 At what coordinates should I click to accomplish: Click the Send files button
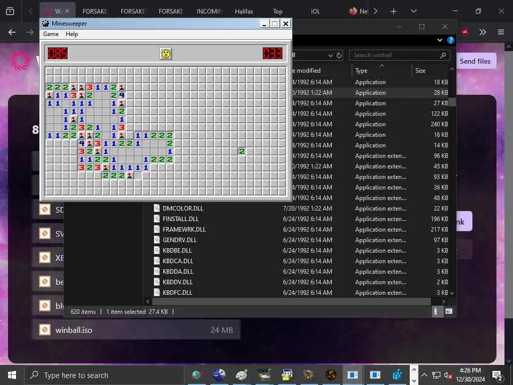point(475,61)
